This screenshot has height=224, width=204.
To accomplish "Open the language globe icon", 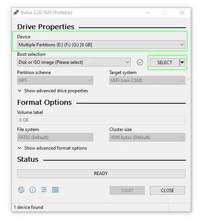I will (x=21, y=190).
